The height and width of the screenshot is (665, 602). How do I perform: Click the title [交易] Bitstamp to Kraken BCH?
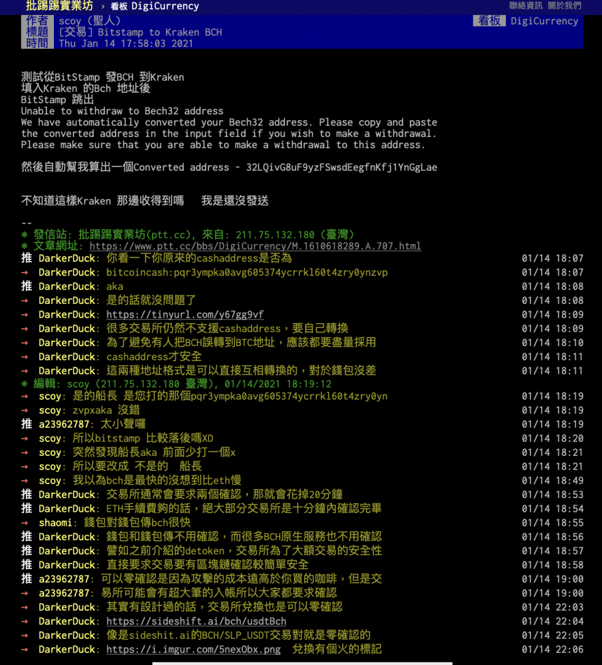pyautogui.click(x=140, y=32)
